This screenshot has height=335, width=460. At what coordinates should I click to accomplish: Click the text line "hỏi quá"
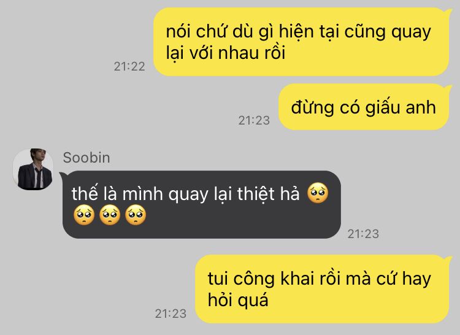[238, 301]
